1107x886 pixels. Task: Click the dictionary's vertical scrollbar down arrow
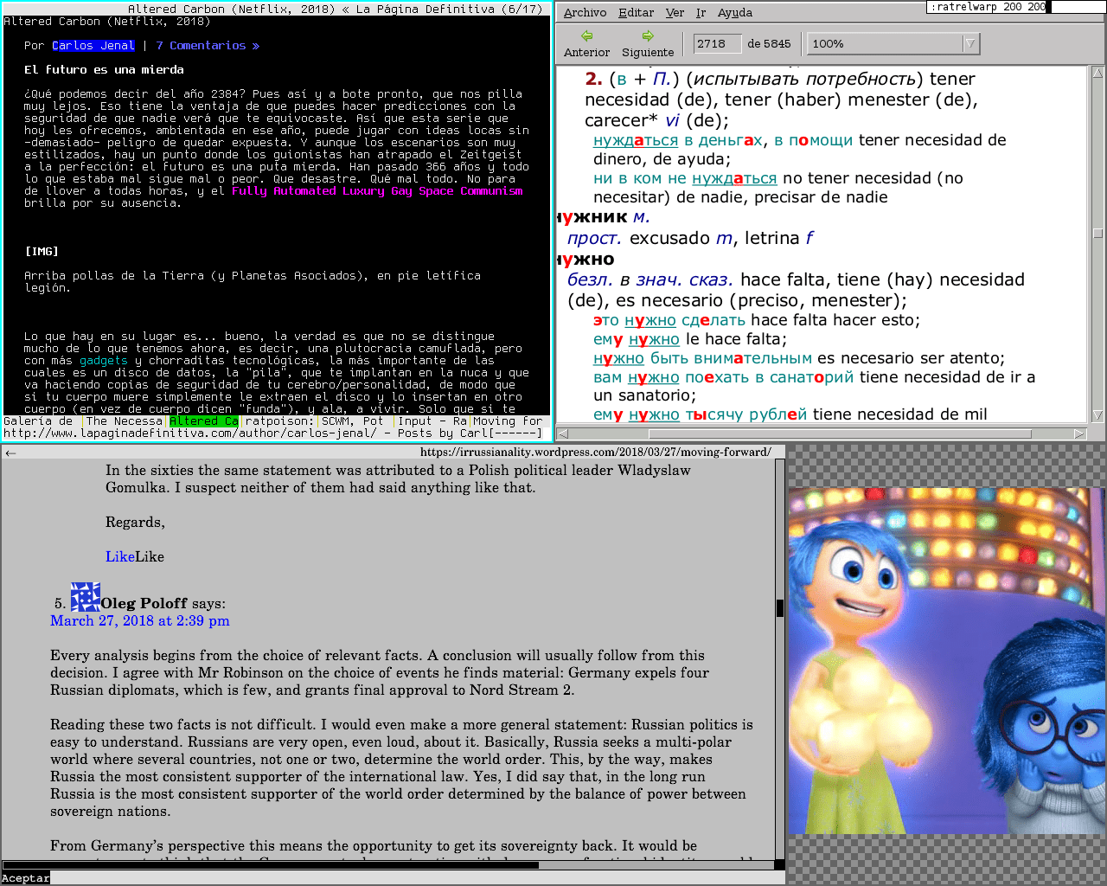1098,416
